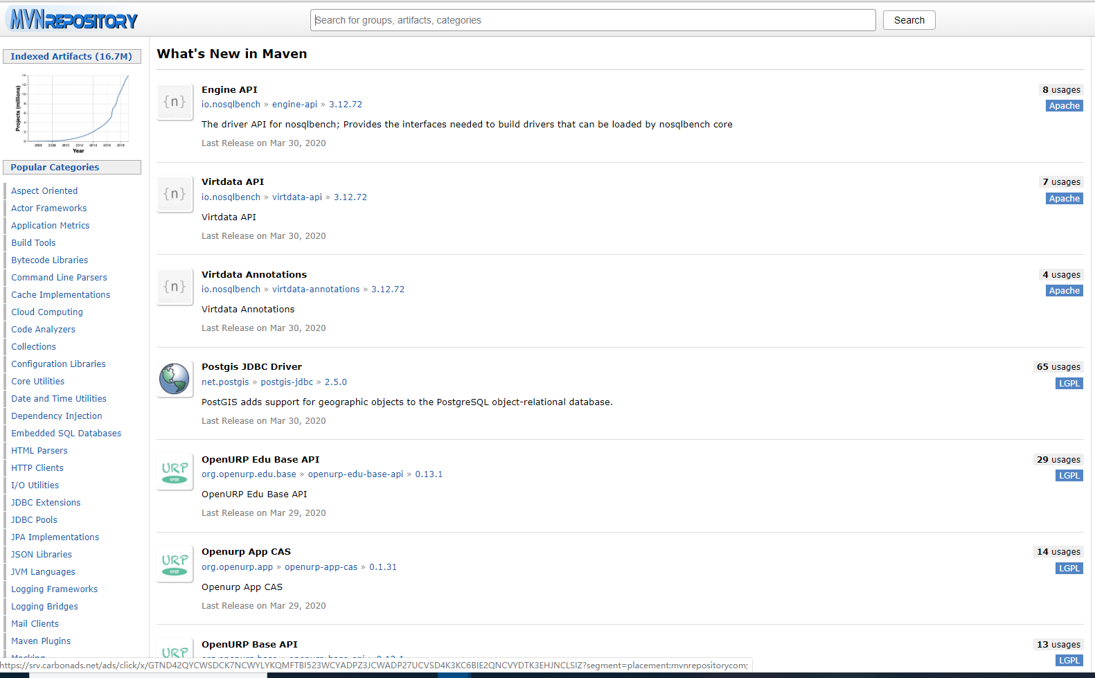Open the Embedded SQL Databases category
Image resolution: width=1095 pixels, height=678 pixels.
click(66, 434)
